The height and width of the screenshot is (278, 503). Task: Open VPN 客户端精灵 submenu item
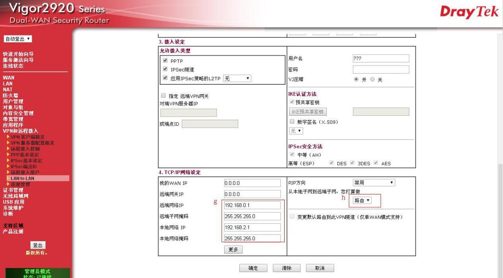pyautogui.click(x=28, y=137)
